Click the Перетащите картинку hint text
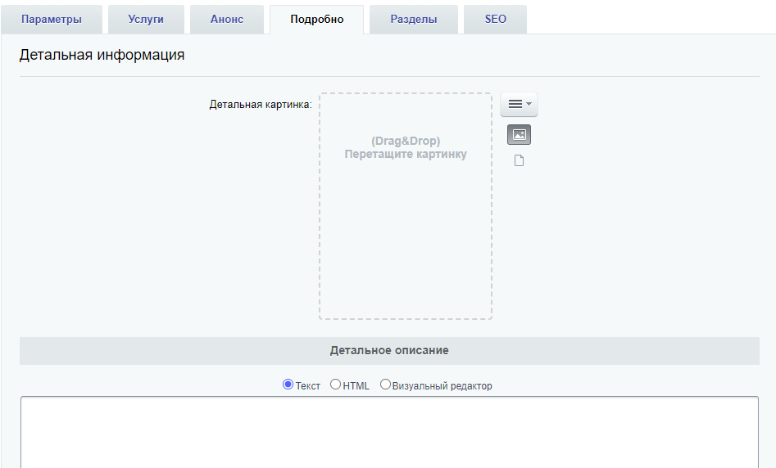Screen dimensions: 776x468 406,154
